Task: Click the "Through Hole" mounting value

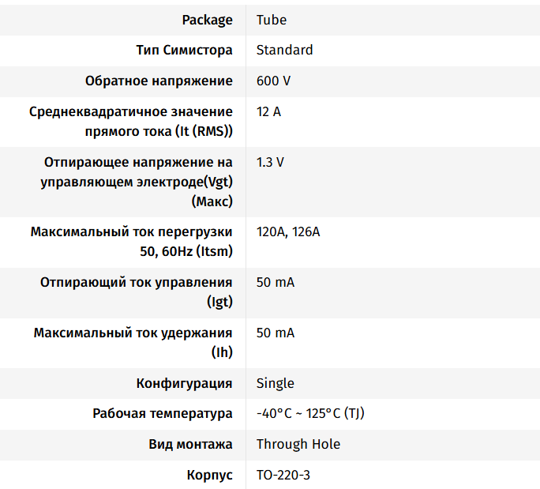Action: click(x=298, y=444)
